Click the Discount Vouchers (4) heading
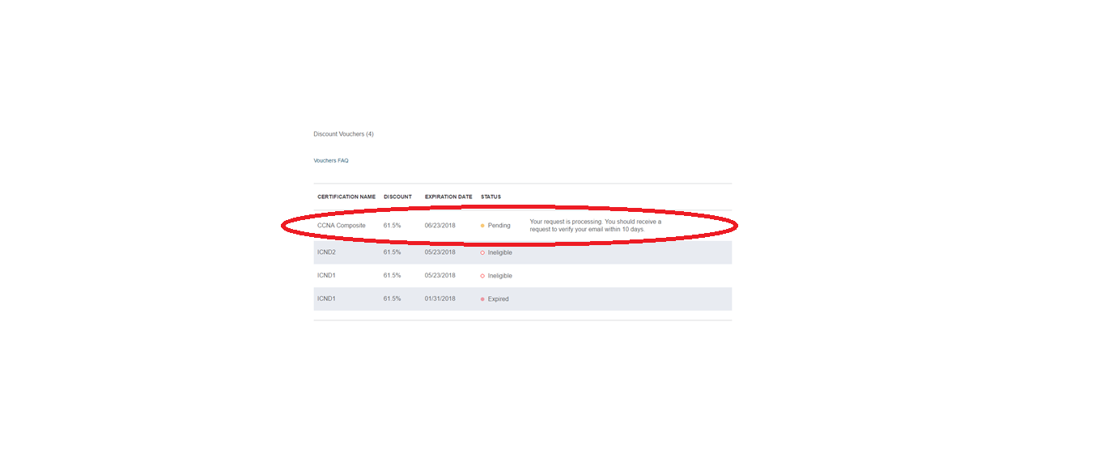This screenshot has height=453, width=1100. pos(344,133)
